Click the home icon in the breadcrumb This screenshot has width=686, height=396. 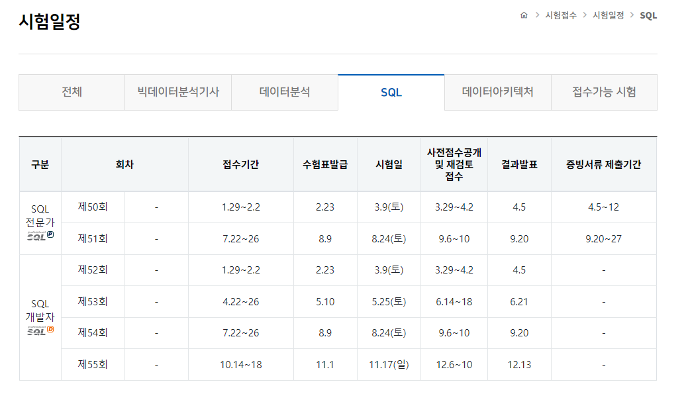[523, 15]
